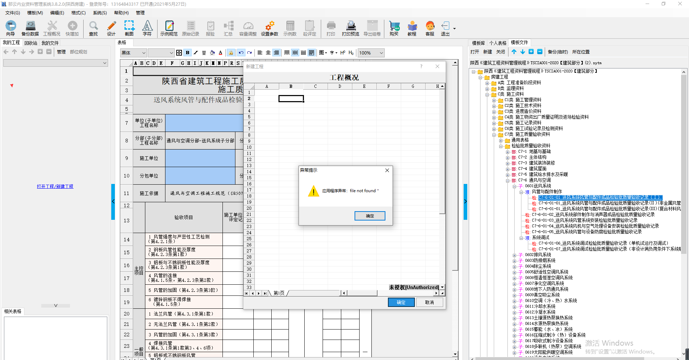This screenshot has height=360, width=689.
Task: Toggle the cell lock icon
Action: (231, 53)
